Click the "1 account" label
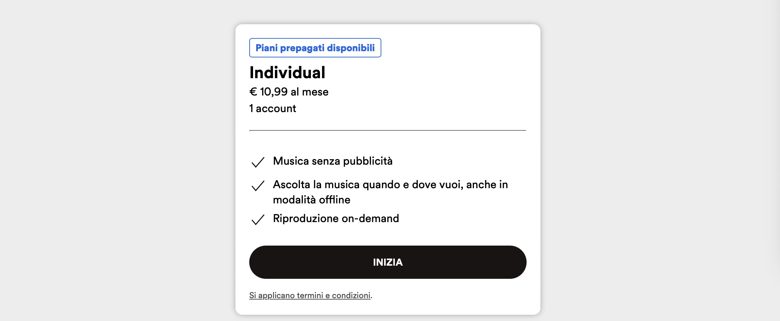 [x=272, y=109]
